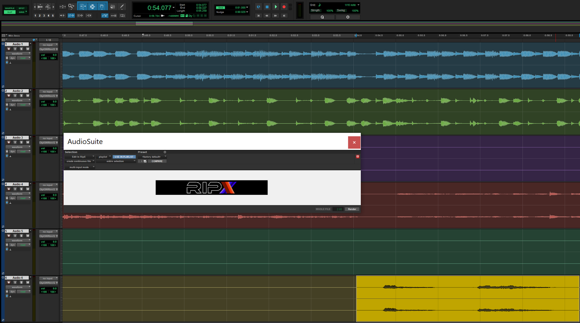Toggle Link Track and Edit Selection
Viewport: 580px width, 323px height.
[x=80, y=16]
